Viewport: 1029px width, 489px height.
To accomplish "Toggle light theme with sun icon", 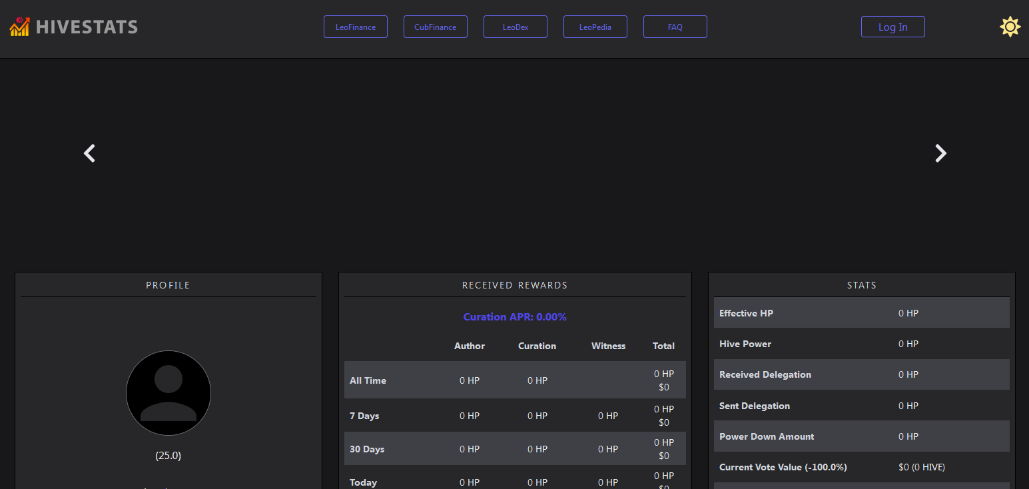I will [x=1010, y=27].
